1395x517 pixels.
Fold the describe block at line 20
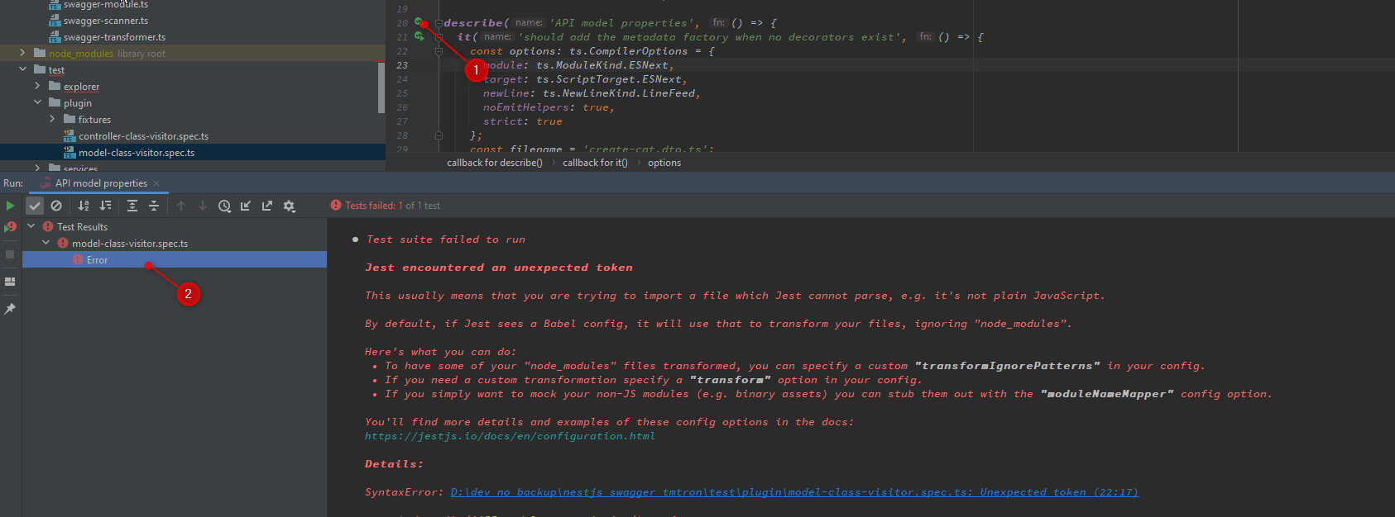(439, 23)
